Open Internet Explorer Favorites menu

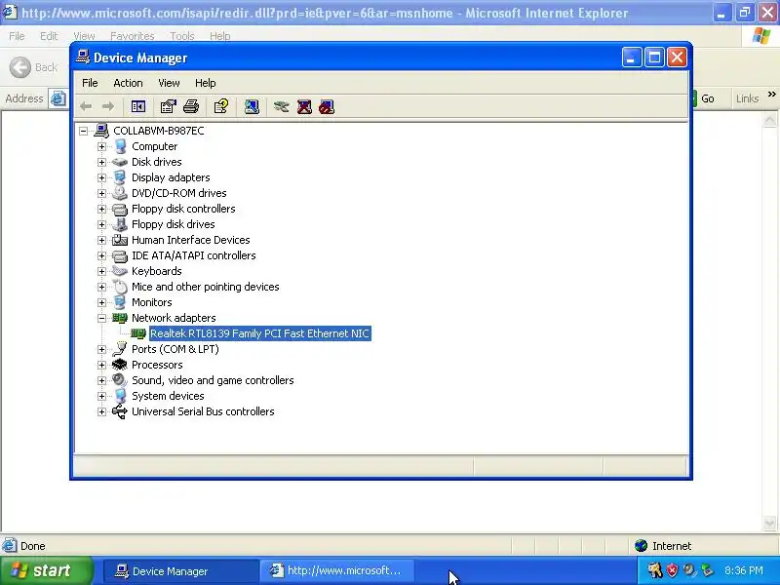point(133,36)
